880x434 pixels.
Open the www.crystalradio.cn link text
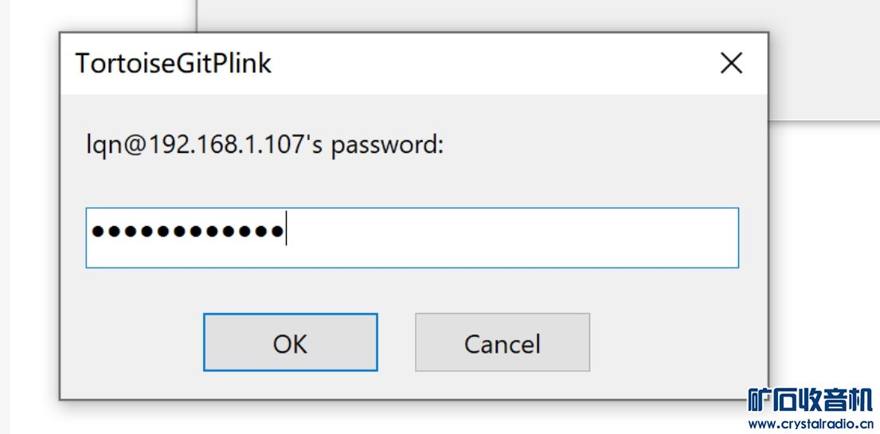811,424
